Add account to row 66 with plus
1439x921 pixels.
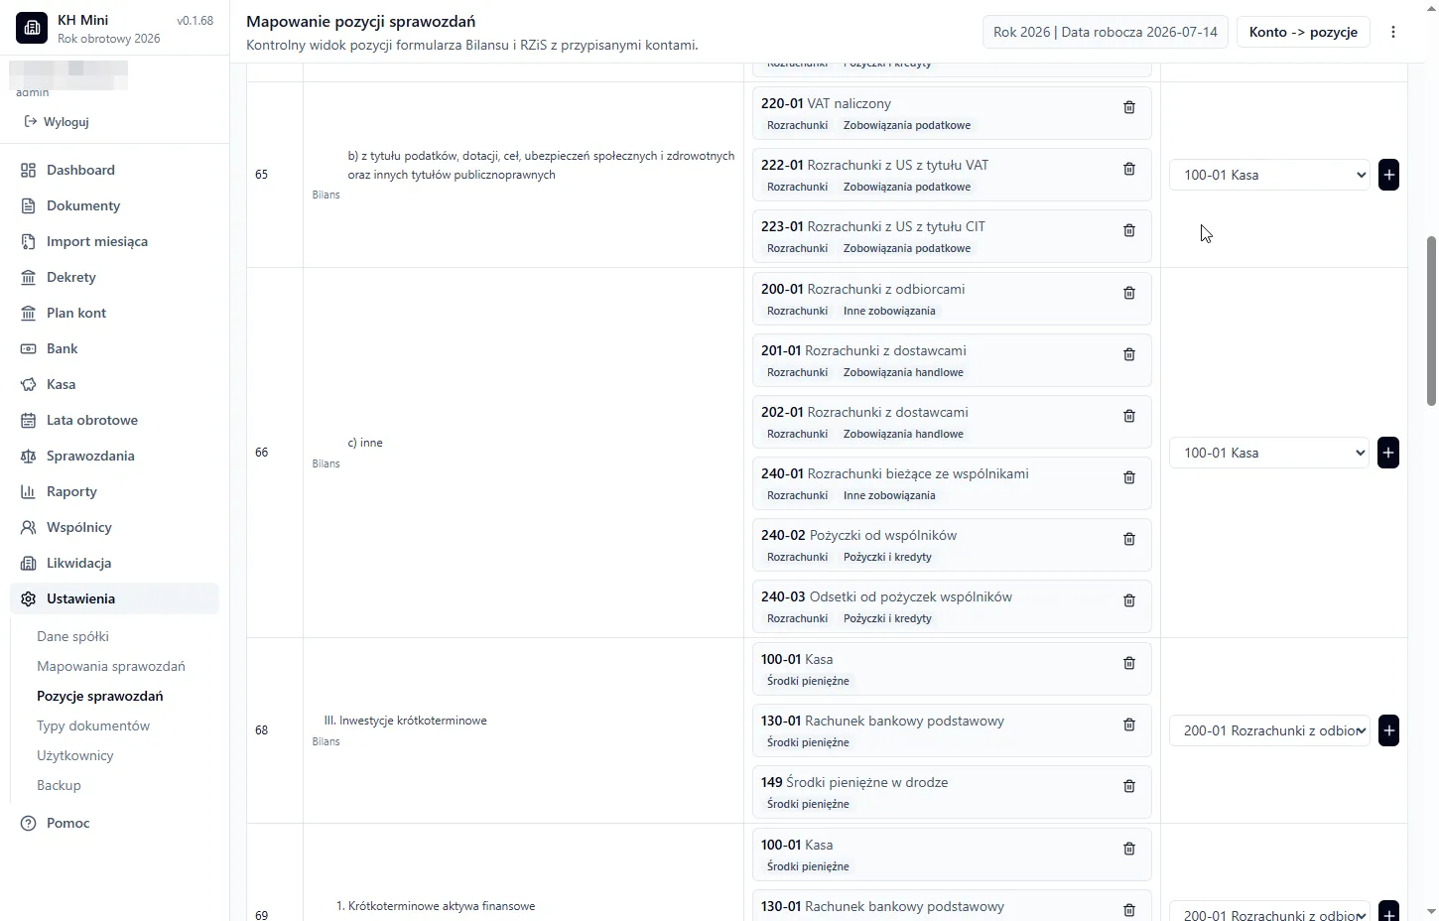[x=1388, y=453]
